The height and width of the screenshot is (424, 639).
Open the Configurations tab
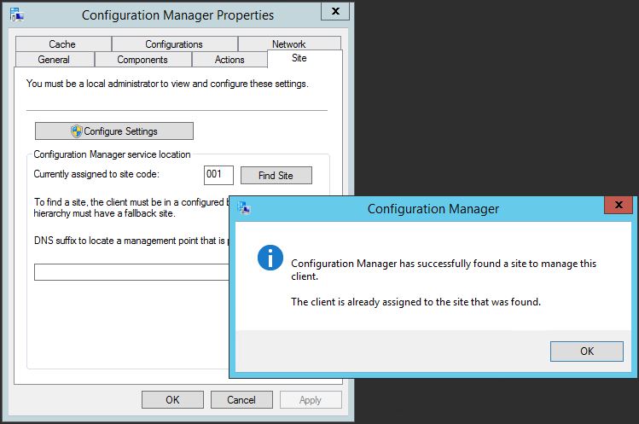pos(174,44)
